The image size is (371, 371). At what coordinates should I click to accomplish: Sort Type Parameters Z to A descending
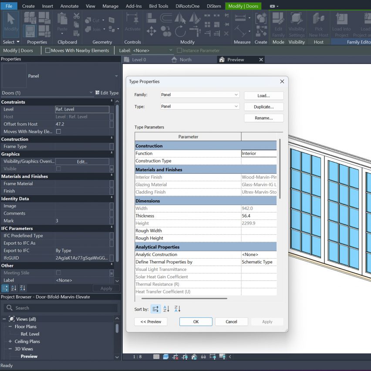click(177, 309)
